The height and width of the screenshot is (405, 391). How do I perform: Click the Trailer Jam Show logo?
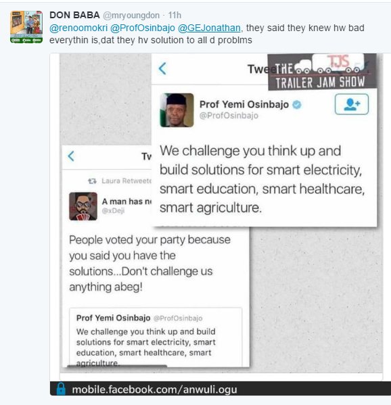pos(322,72)
